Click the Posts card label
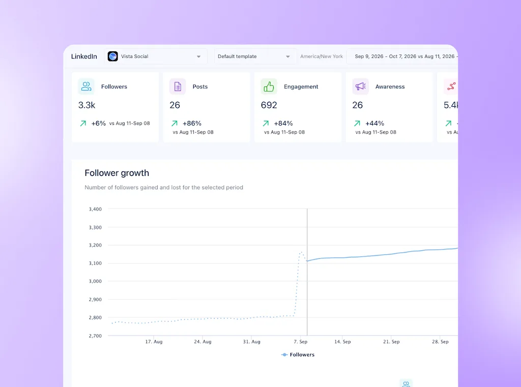Screen dimensions: 521x387 tap(200, 86)
